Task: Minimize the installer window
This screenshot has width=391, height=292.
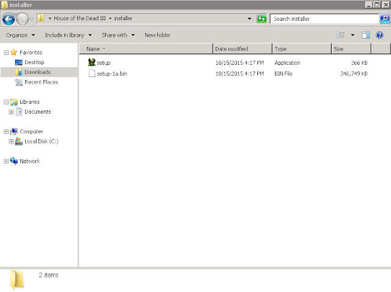Action: point(369,5)
